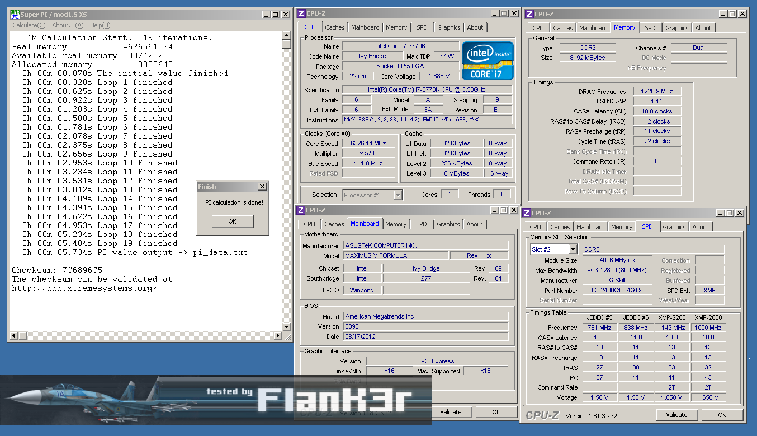Switch to Graphics tab in processor window
The height and width of the screenshot is (436, 757).
pyautogui.click(x=449, y=27)
